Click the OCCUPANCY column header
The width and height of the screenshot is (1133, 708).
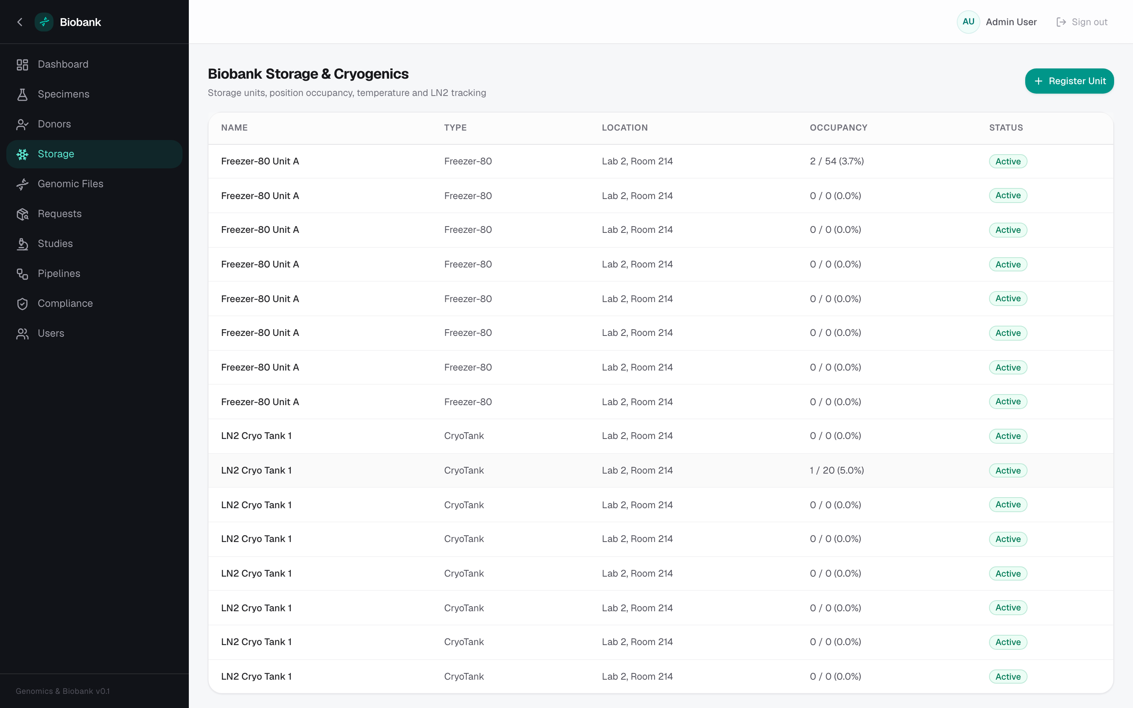838,128
